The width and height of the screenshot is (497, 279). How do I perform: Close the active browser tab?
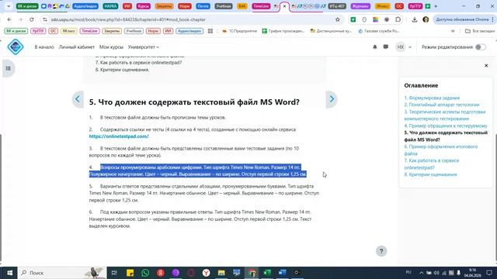point(284,6)
